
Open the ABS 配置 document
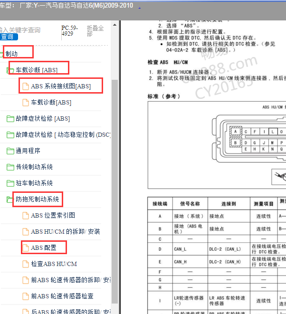click(43, 247)
